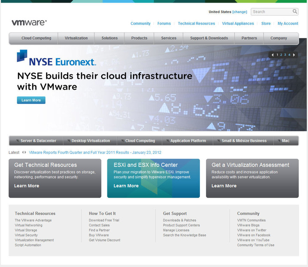
Task: Click the VMware logo
Action: click(29, 22)
